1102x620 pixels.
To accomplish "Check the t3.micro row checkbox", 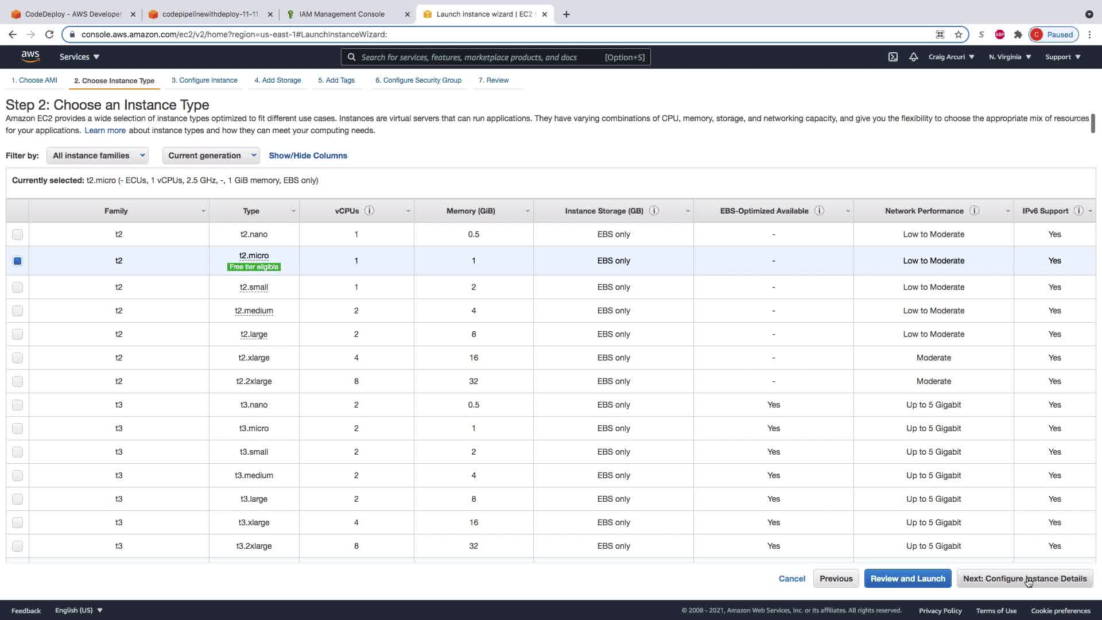I will pos(17,428).
